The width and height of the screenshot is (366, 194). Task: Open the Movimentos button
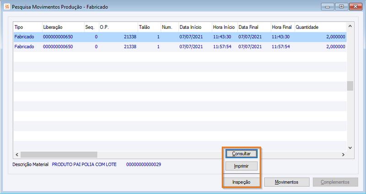tap(287, 182)
